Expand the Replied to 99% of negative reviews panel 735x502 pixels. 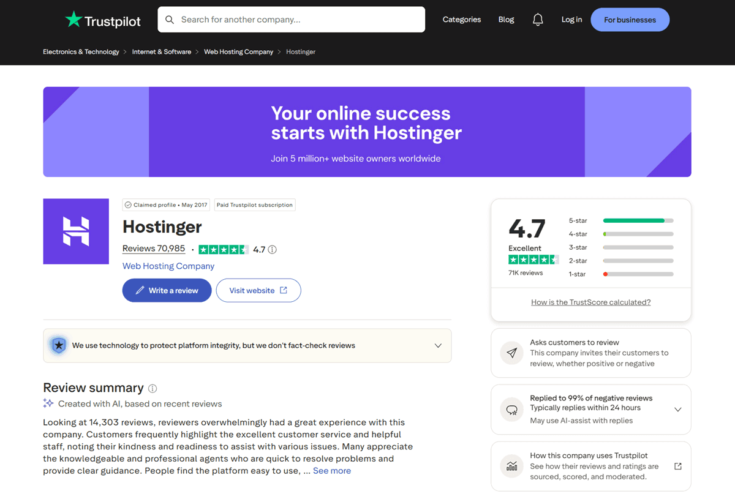pos(678,410)
